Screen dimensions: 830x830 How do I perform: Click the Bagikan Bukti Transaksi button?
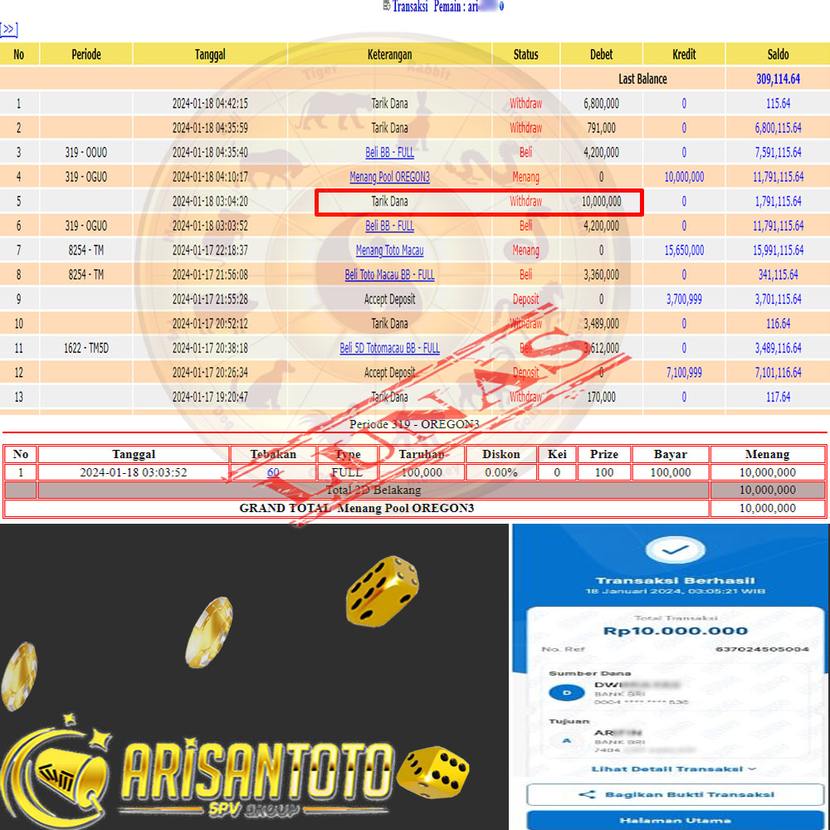[x=676, y=794]
